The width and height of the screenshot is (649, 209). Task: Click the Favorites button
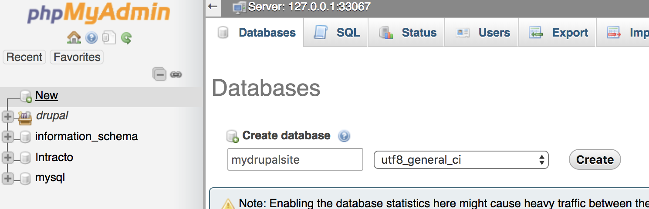[x=77, y=57]
